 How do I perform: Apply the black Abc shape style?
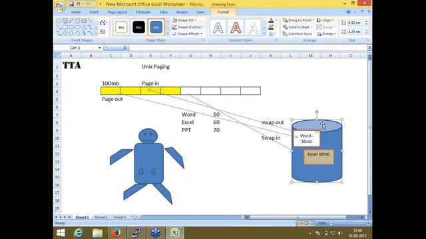[x=139, y=27]
